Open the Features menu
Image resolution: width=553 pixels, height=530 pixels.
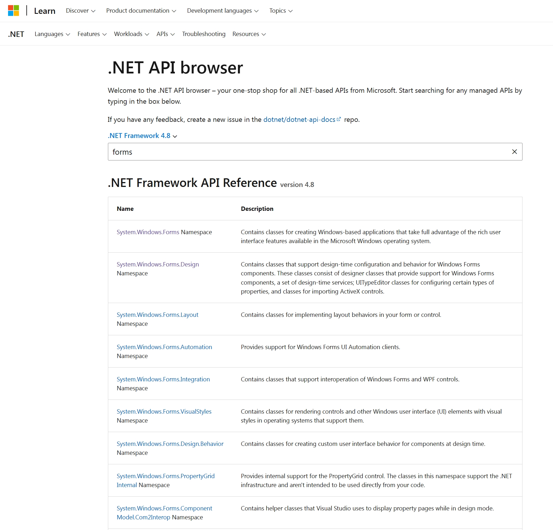(92, 34)
